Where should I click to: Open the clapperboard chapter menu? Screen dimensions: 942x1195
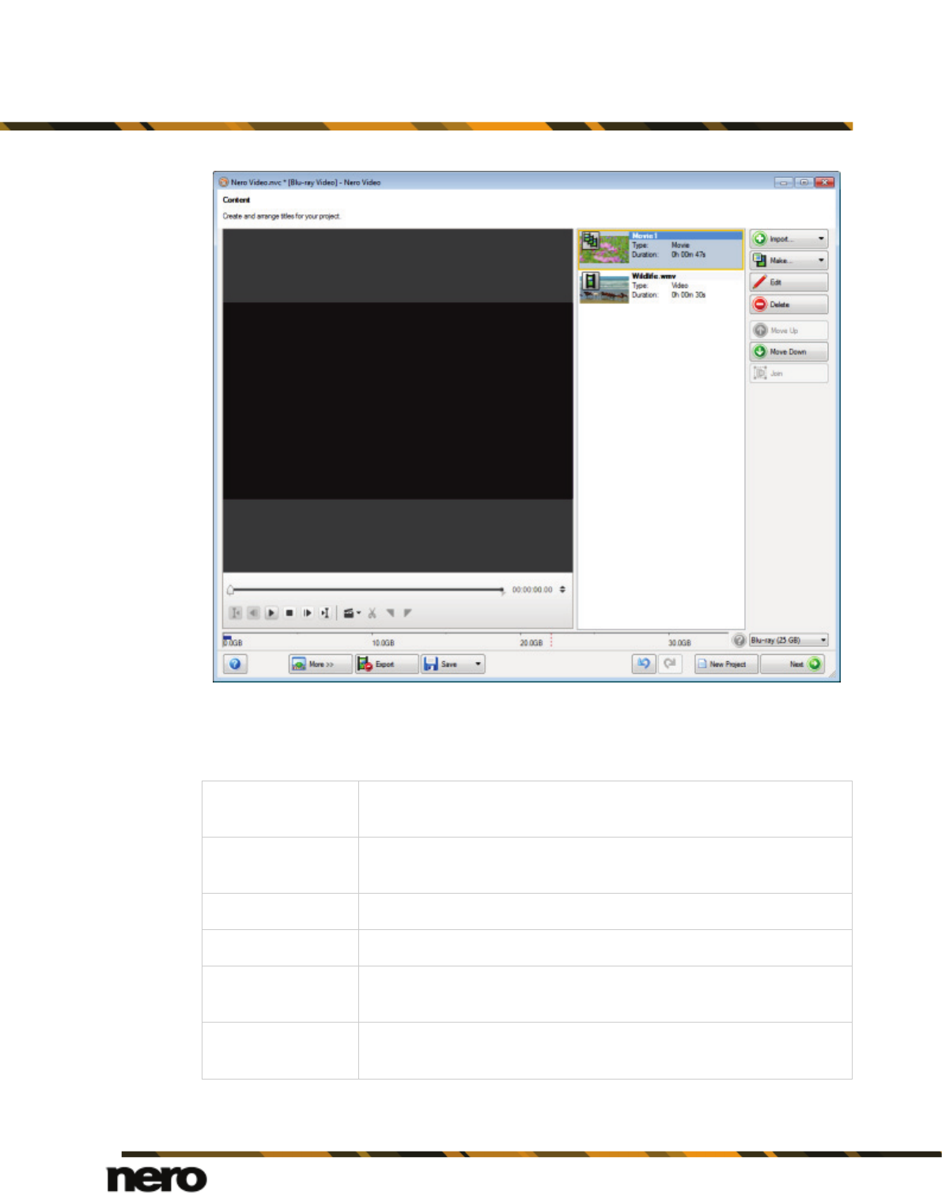point(352,613)
